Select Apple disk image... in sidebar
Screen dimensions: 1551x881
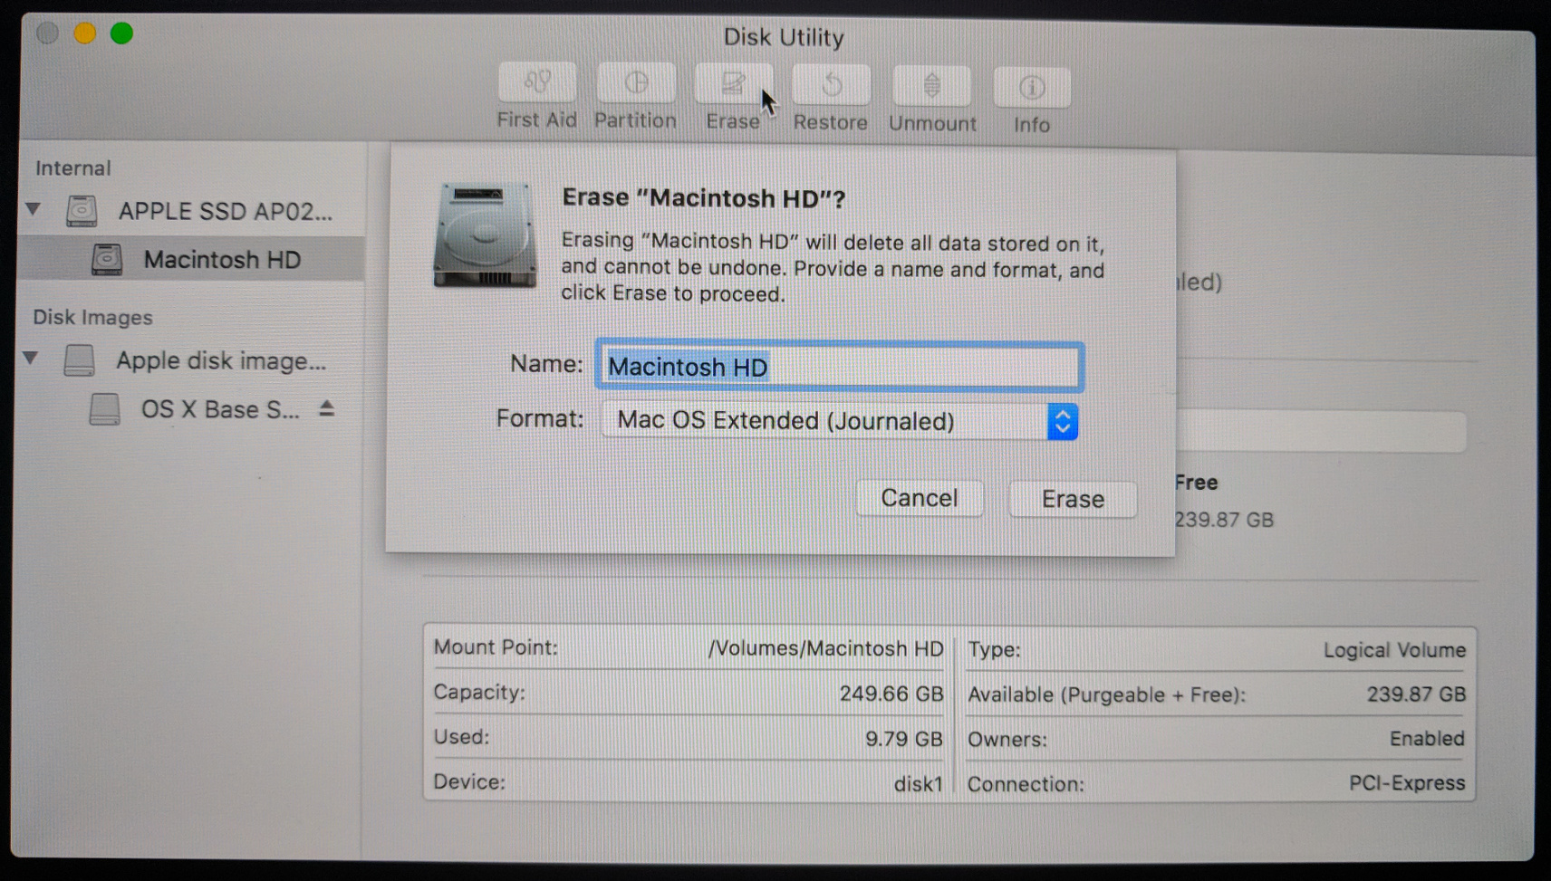(221, 360)
